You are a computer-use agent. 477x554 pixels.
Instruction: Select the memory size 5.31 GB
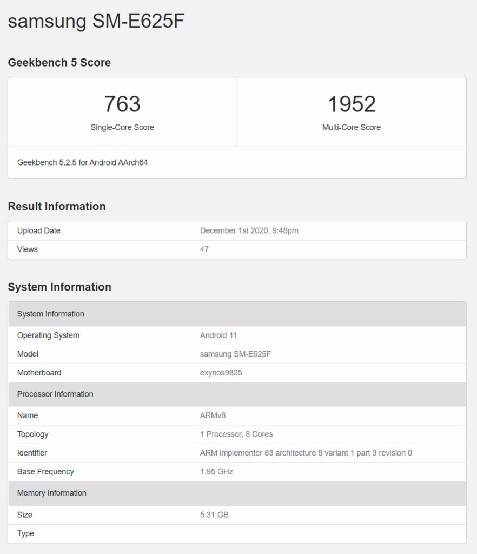[x=214, y=515]
